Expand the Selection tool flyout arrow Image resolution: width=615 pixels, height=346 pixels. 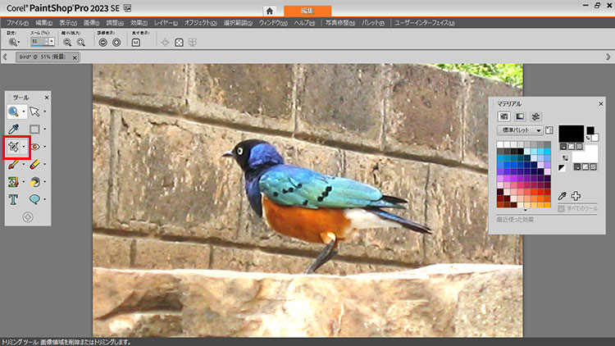(45, 130)
